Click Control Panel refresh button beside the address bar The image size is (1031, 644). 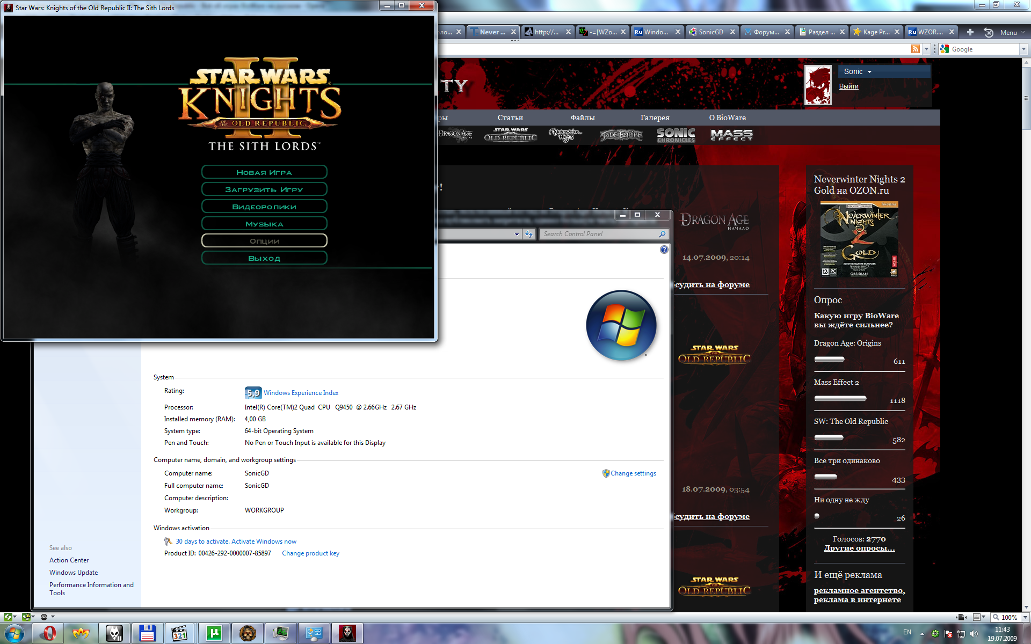coord(529,234)
